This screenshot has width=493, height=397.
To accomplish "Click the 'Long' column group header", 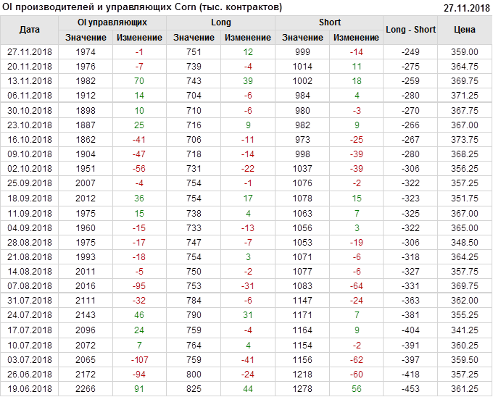I will (221, 22).
